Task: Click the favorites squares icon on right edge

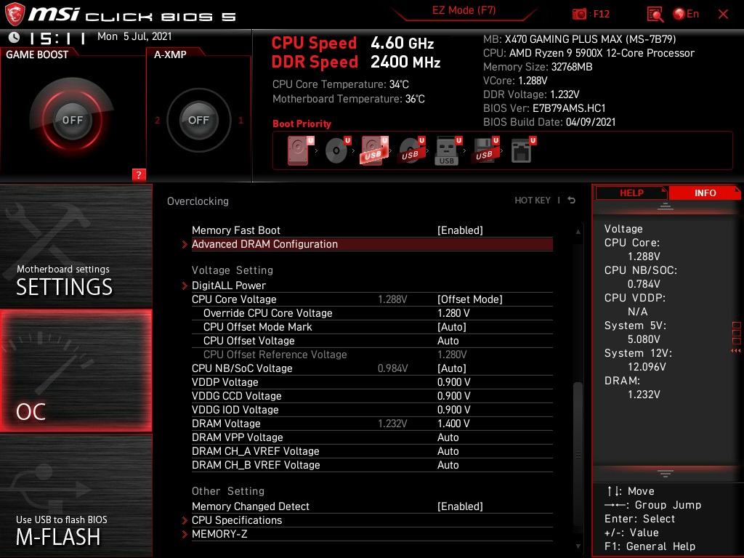Action: [x=737, y=333]
